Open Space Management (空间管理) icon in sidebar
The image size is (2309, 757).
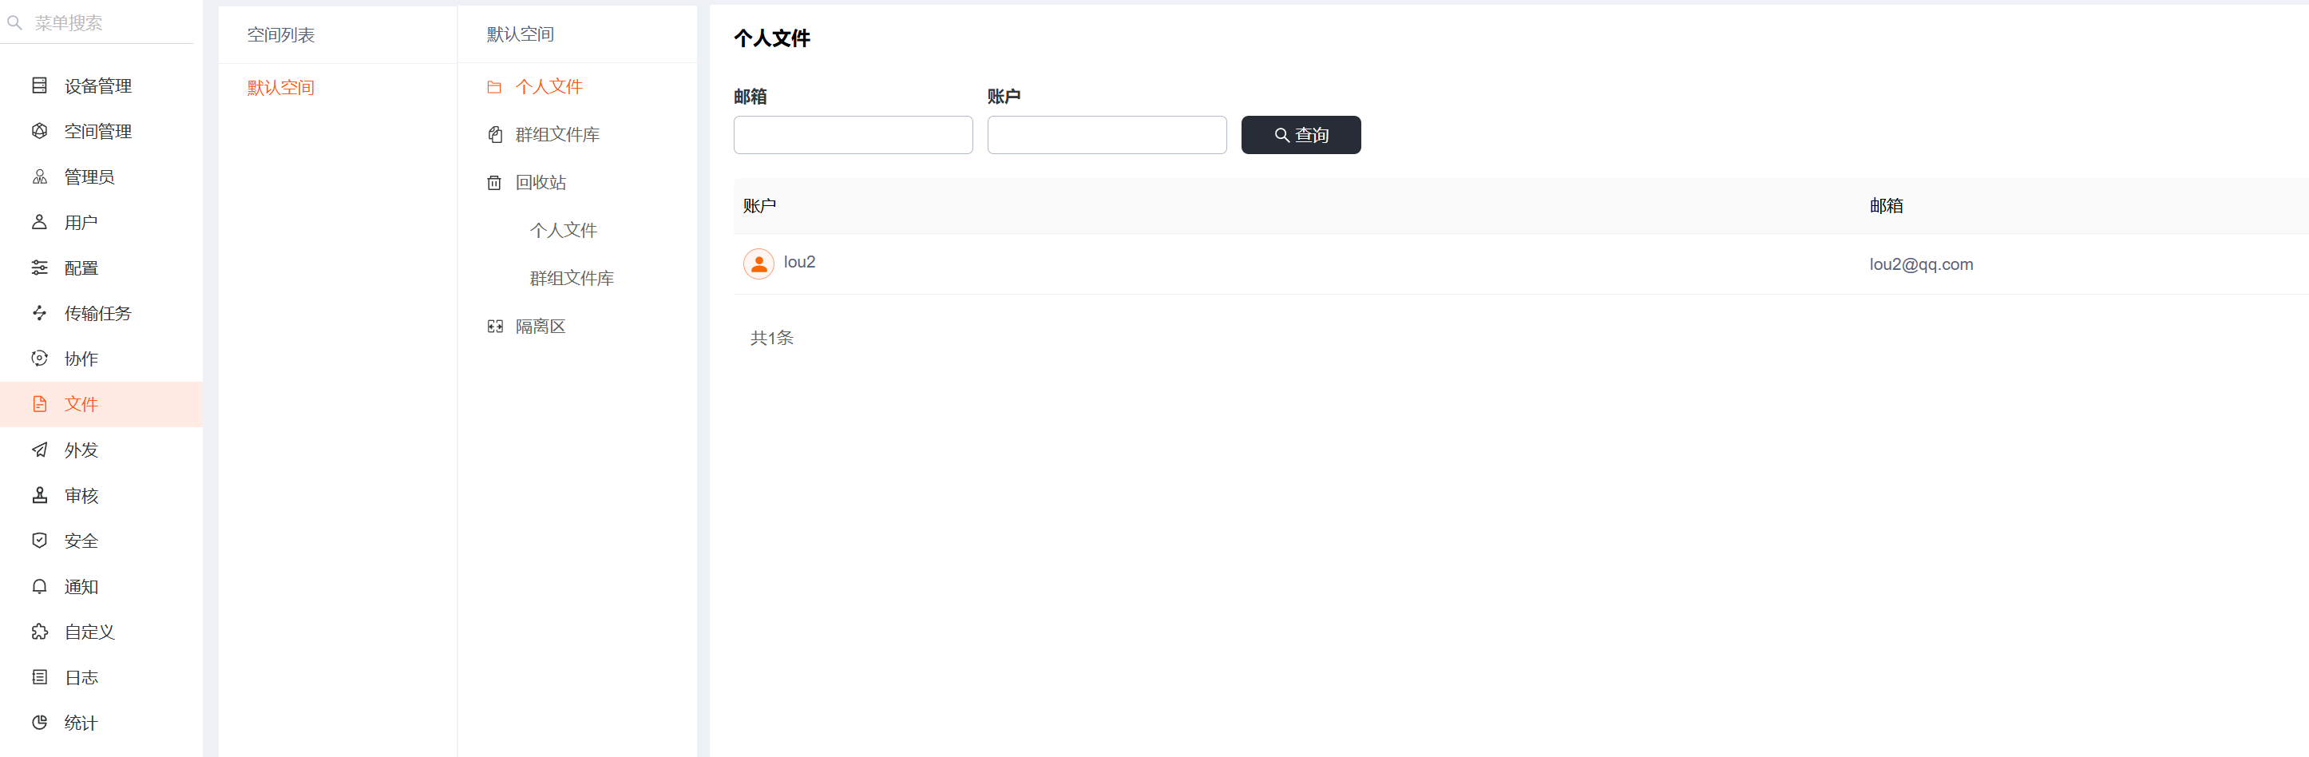pyautogui.click(x=39, y=131)
